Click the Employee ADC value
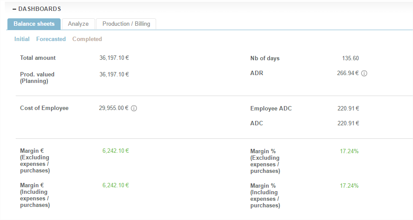The height and width of the screenshot is (220, 413). click(x=348, y=108)
